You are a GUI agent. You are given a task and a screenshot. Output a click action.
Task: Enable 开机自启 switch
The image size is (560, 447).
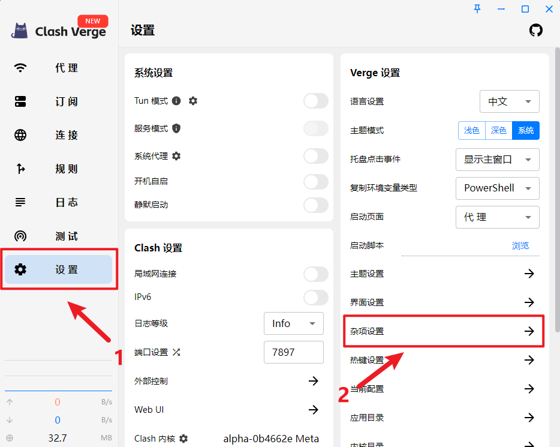[316, 182]
